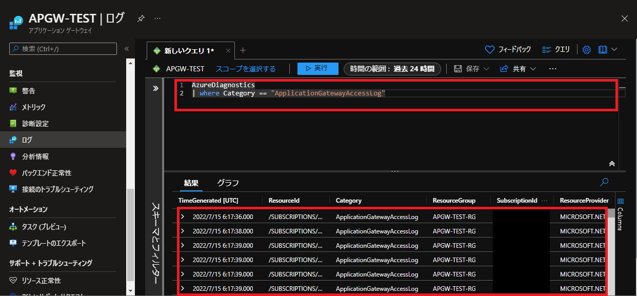Click the 警告 alerts icon in the sidebar

[13, 91]
